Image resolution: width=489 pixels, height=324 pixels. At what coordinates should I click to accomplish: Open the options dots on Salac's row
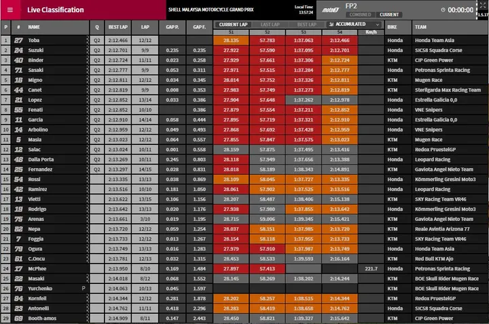(x=88, y=150)
